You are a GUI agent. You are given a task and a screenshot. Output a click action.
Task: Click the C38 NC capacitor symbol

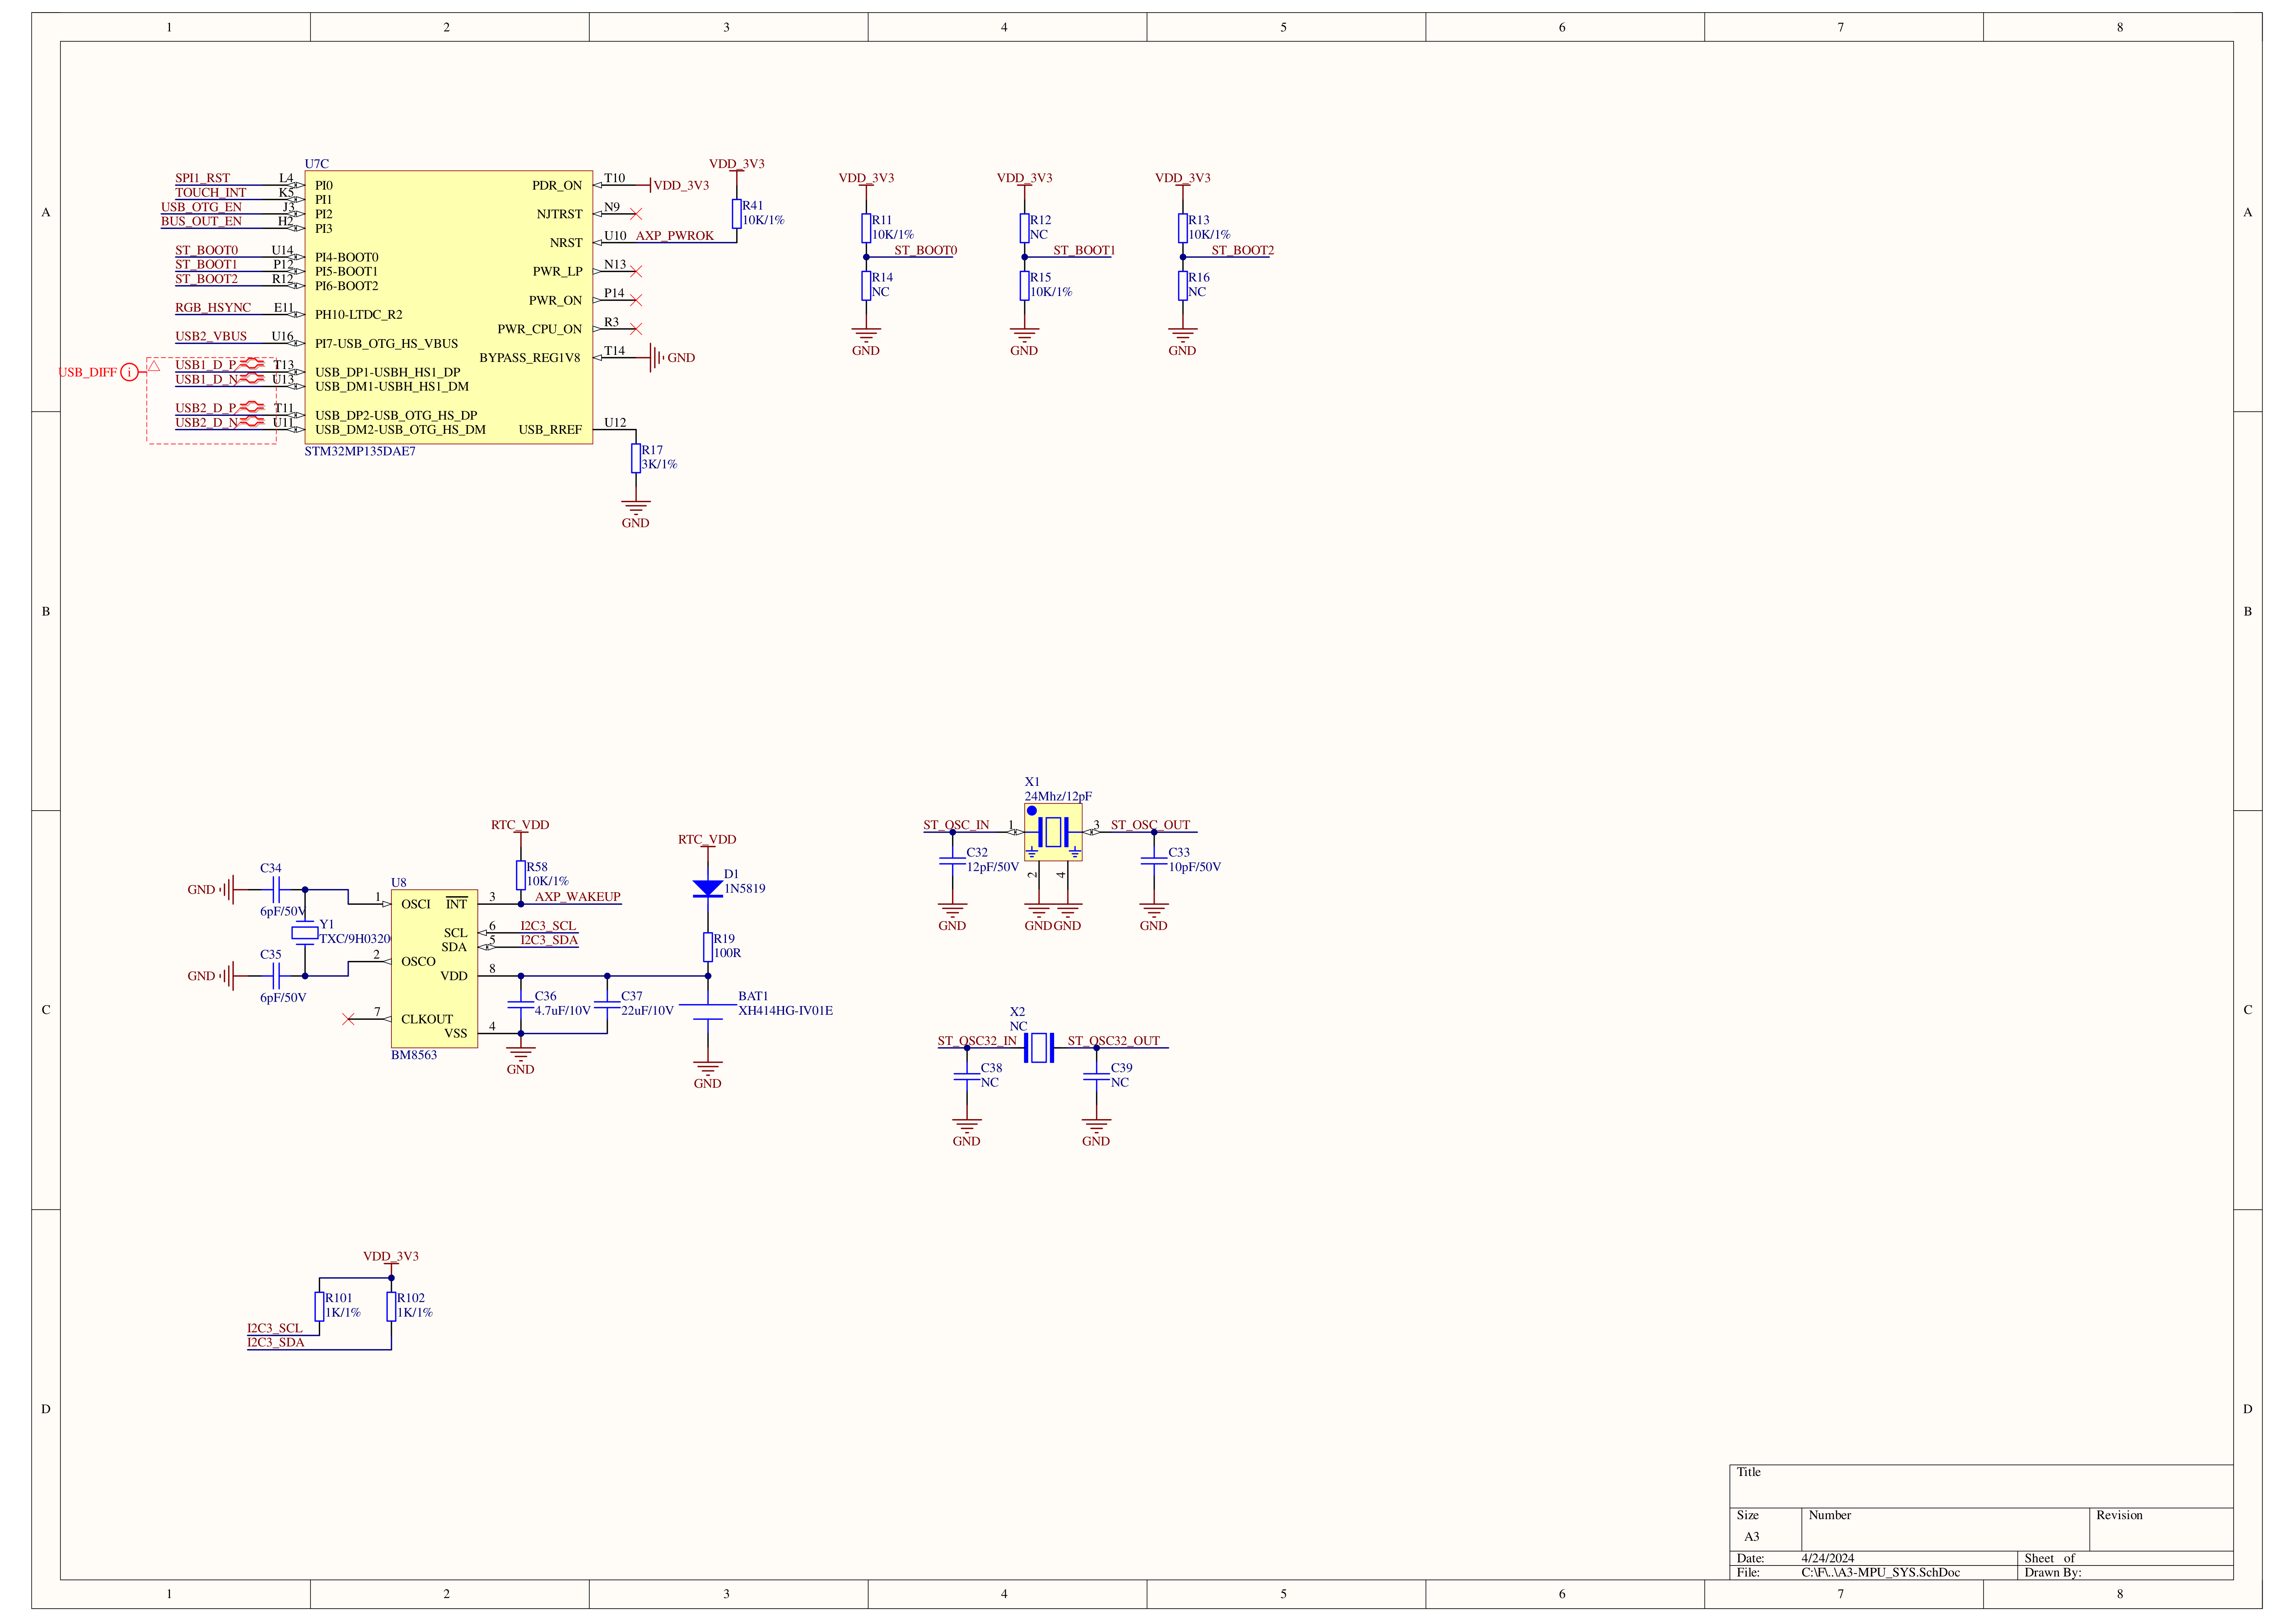(x=967, y=1077)
